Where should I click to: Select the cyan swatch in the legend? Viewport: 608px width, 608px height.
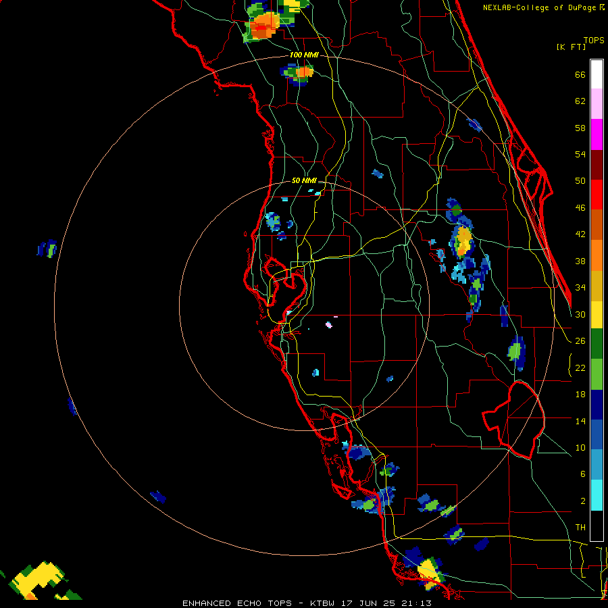tap(597, 495)
